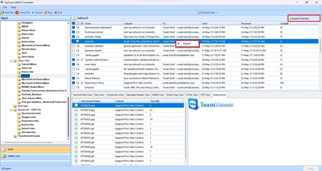The image size is (322, 171).
Task: Open the Help menu
Action: [14, 7]
